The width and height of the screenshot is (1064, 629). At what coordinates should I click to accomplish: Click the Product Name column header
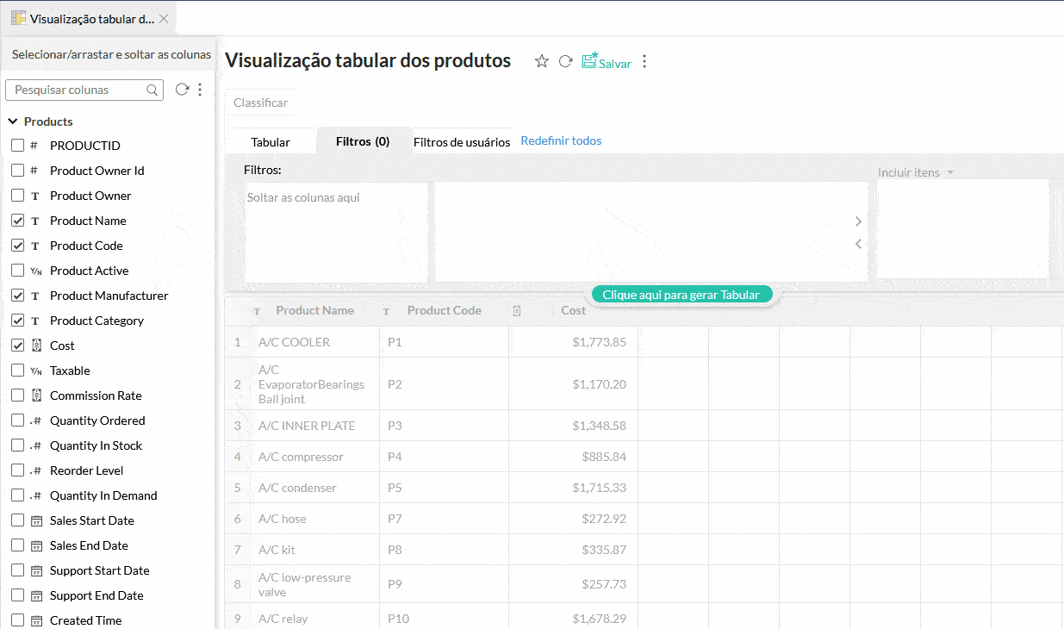click(x=314, y=310)
